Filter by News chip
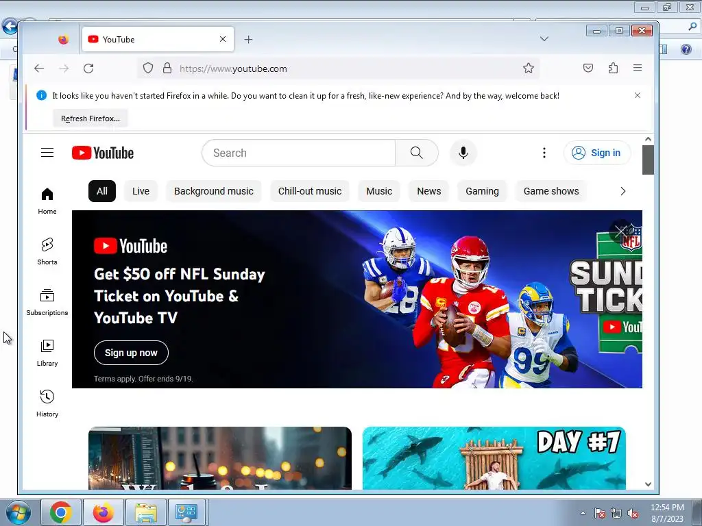Screen dimensions: 702x526 tap(429, 191)
